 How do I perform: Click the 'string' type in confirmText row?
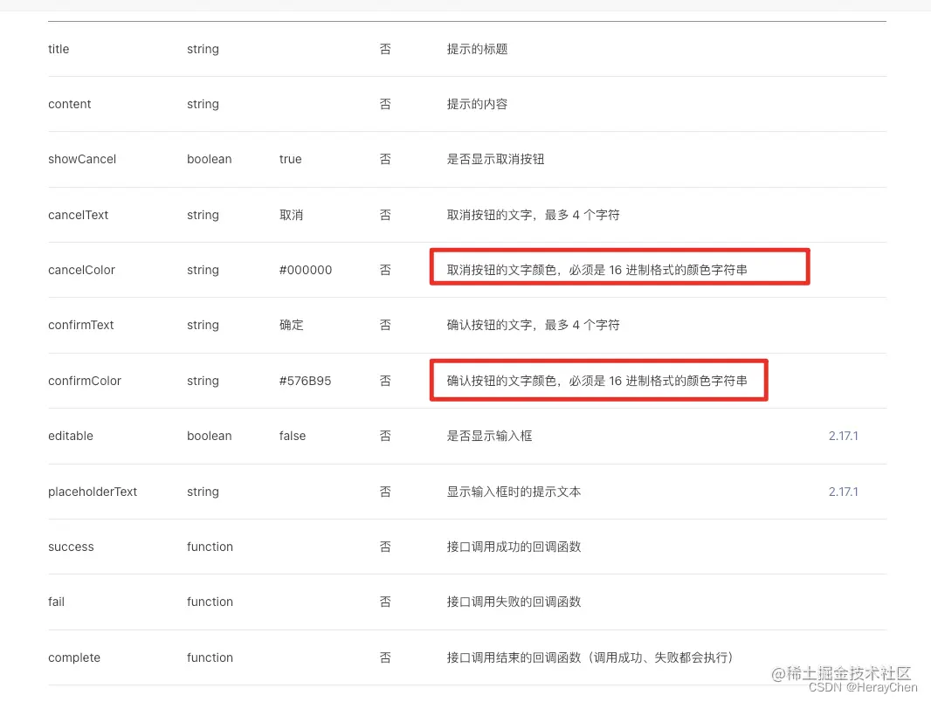[203, 325]
